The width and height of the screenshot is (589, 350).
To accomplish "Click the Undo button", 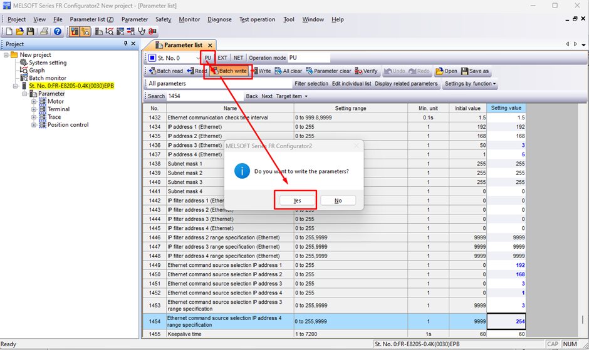I will [394, 71].
